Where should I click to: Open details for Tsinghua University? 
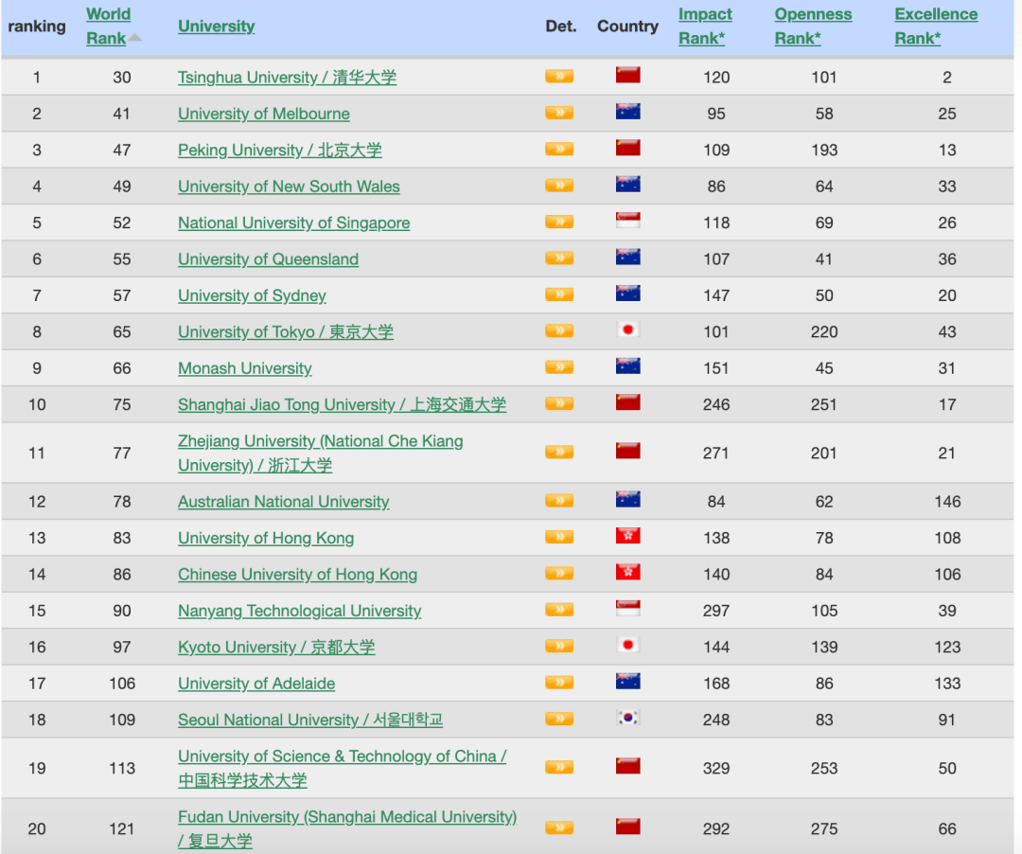[x=559, y=77]
